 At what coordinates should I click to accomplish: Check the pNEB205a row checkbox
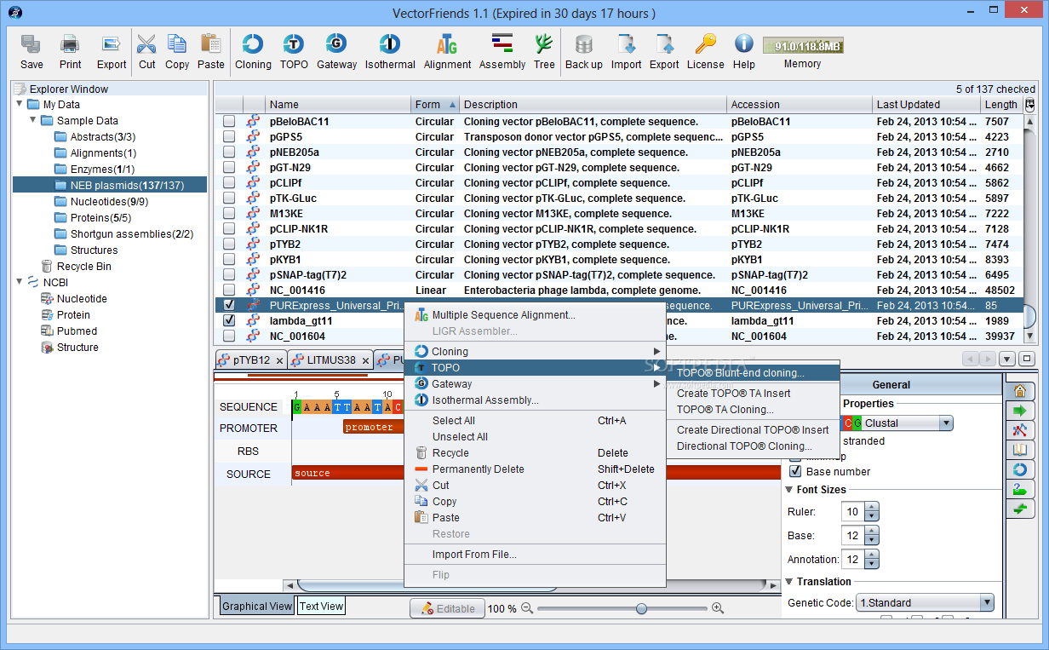pos(229,152)
